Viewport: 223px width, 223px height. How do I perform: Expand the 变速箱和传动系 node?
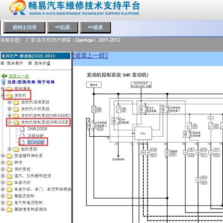[3, 156]
